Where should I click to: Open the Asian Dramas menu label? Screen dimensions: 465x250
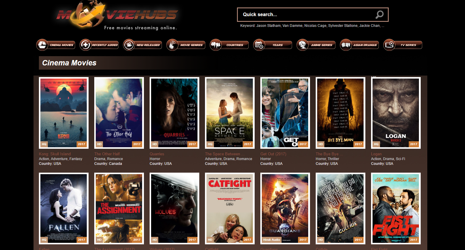[365, 45]
